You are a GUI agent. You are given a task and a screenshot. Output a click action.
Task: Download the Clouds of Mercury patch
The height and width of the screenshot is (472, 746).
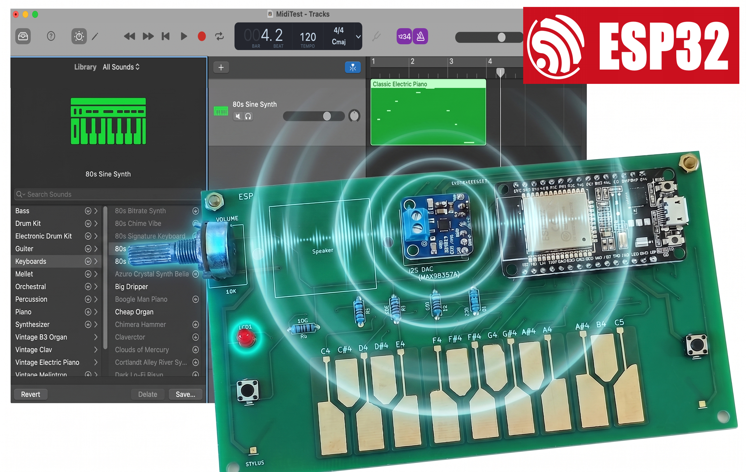196,350
